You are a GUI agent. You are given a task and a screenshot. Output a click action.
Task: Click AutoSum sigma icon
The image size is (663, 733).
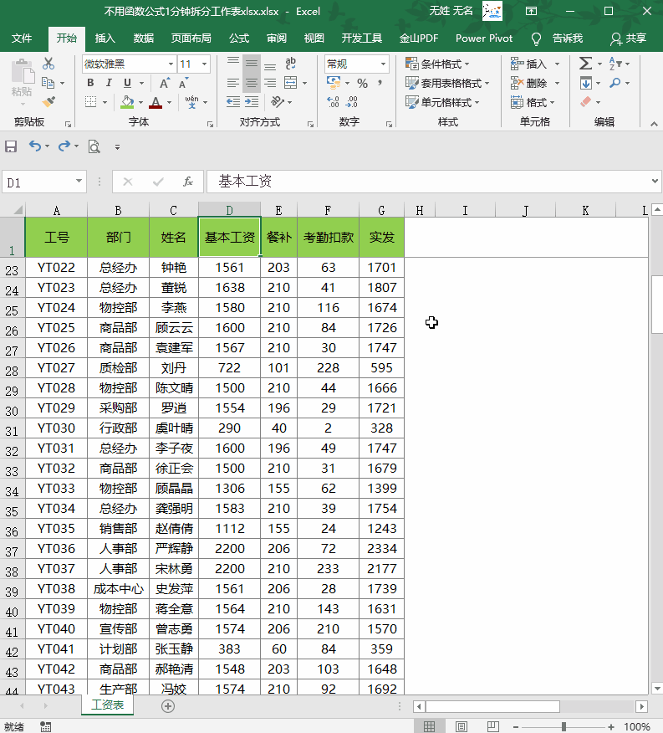click(585, 64)
